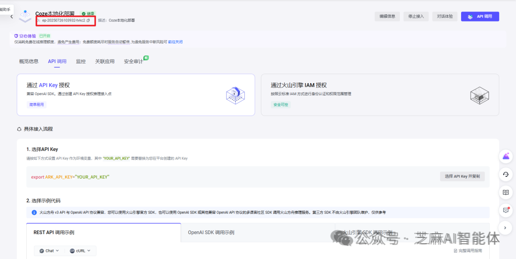Screen dimensions: 516x259
Task: Choose 通过 API Key 授权 card
Action: [x=136, y=95]
